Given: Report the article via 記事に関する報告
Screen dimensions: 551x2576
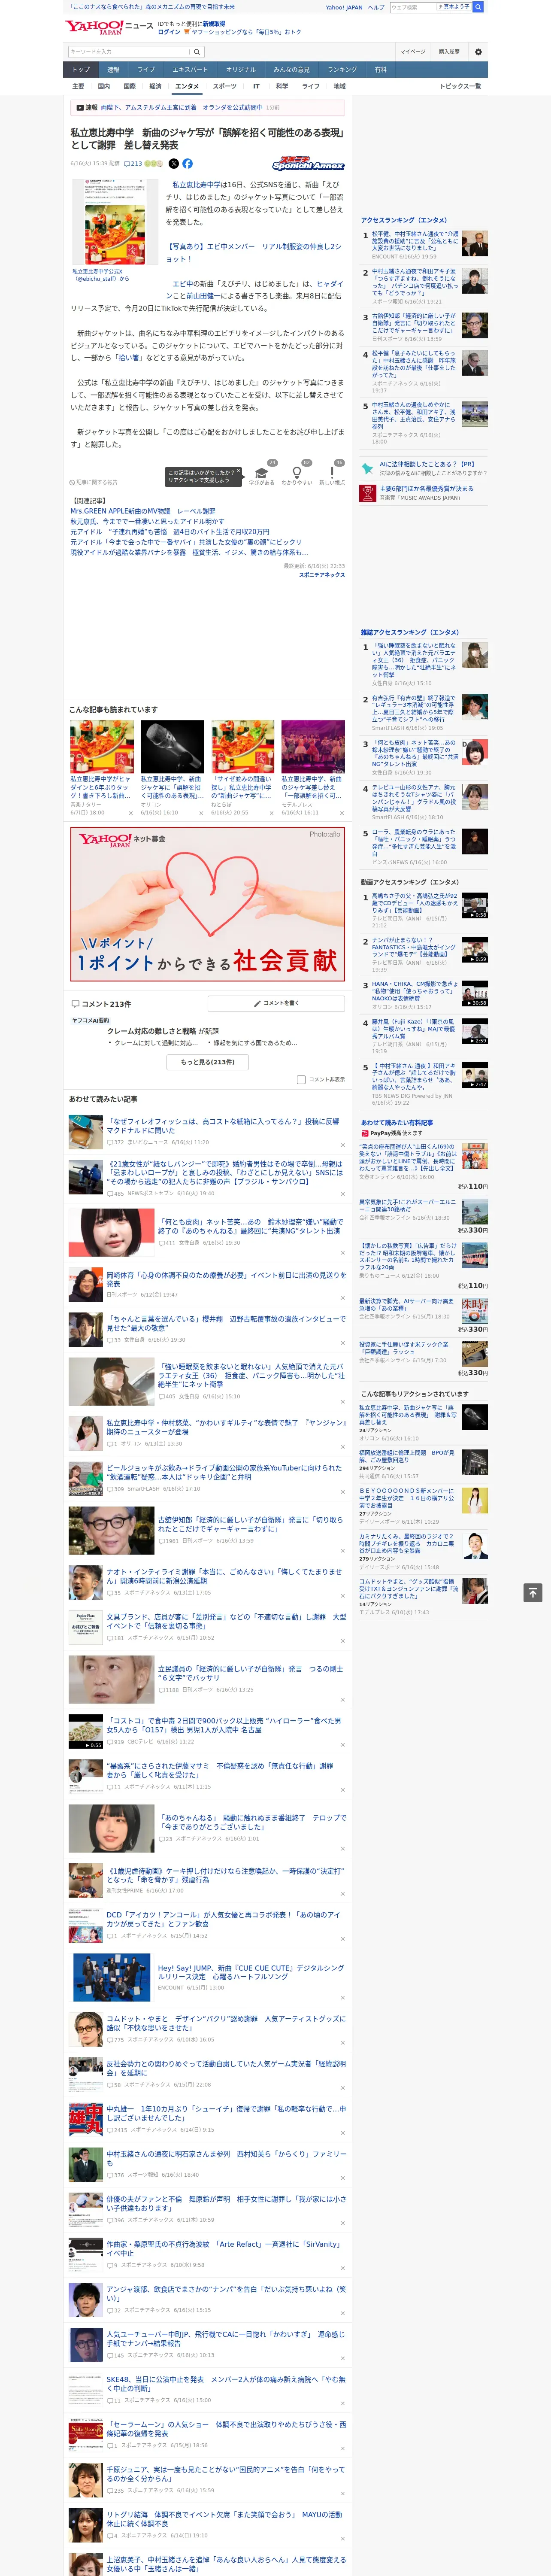Looking at the screenshot, I should (x=94, y=482).
